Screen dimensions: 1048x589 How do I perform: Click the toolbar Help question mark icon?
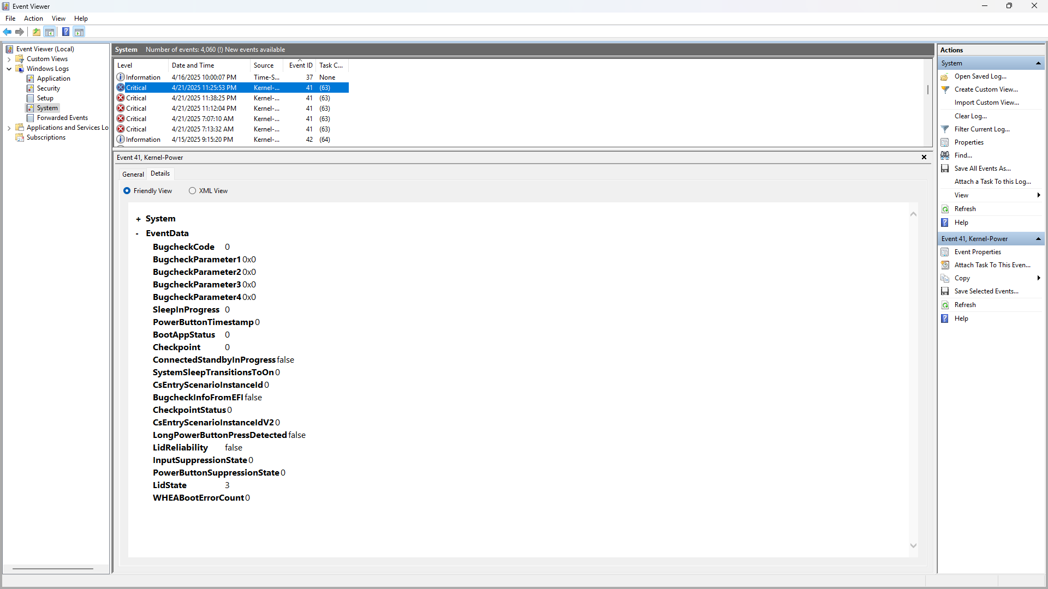65,32
